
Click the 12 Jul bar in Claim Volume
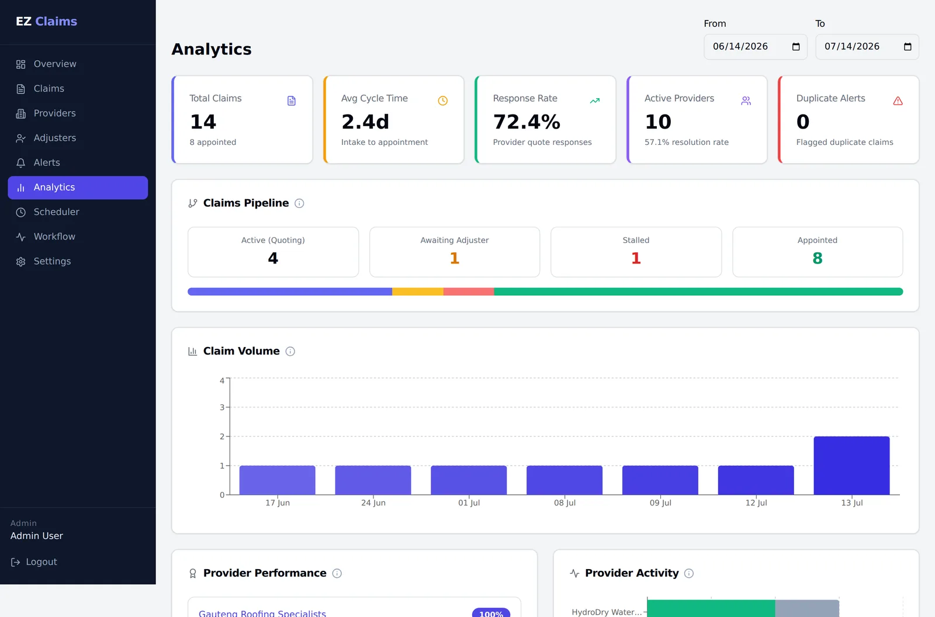coord(756,480)
